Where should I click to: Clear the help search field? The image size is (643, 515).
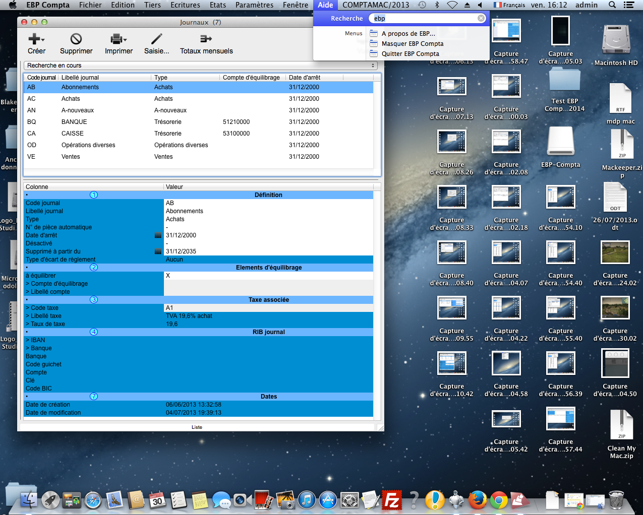(481, 18)
